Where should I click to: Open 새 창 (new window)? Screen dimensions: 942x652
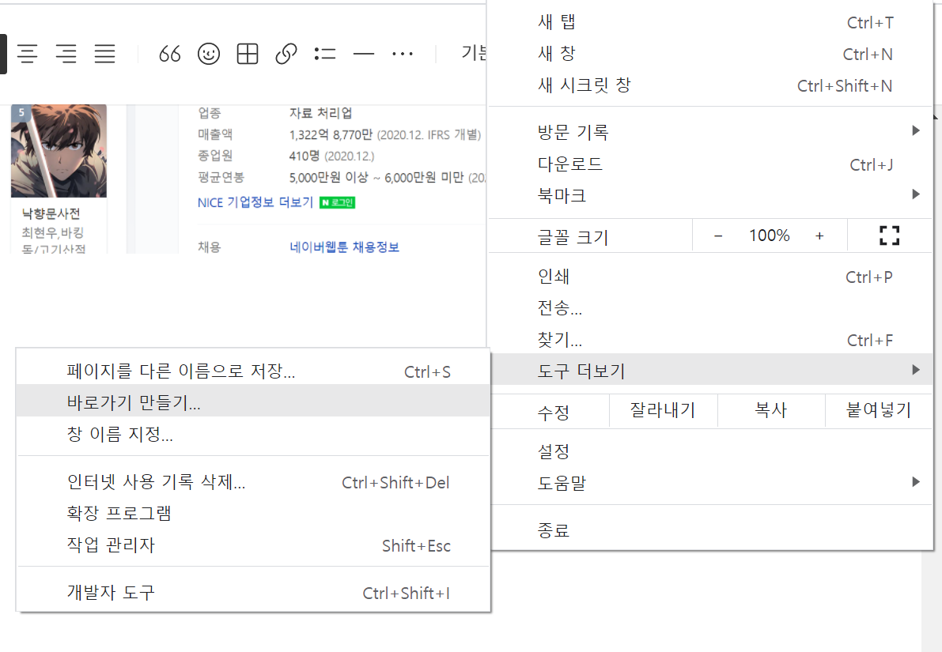coord(711,54)
